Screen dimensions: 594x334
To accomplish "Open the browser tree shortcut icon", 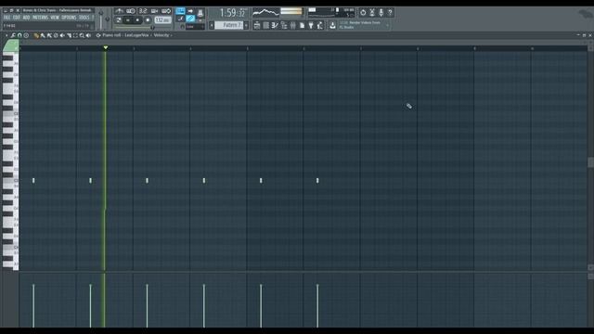I will coord(283,25).
